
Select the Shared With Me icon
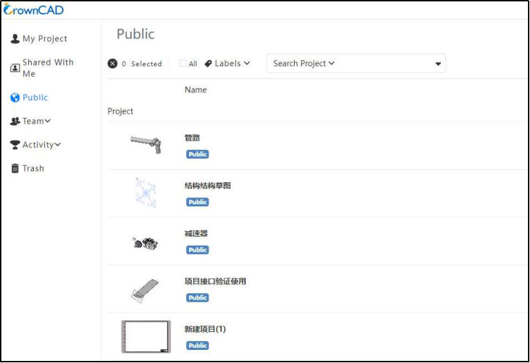15,68
